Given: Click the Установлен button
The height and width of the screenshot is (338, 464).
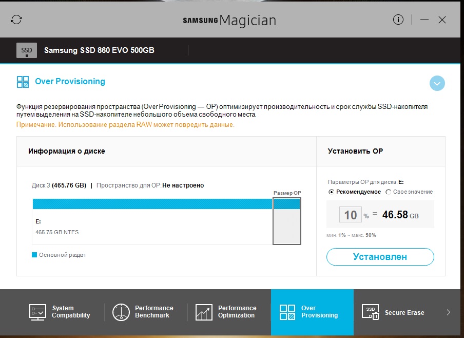Looking at the screenshot, I should coord(380,257).
